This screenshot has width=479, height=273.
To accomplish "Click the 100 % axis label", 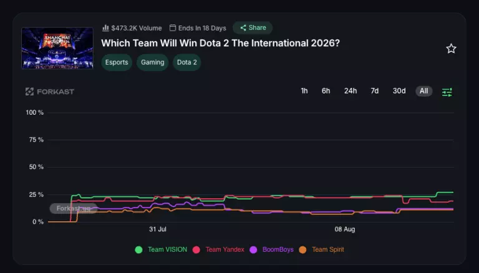I will [34, 112].
